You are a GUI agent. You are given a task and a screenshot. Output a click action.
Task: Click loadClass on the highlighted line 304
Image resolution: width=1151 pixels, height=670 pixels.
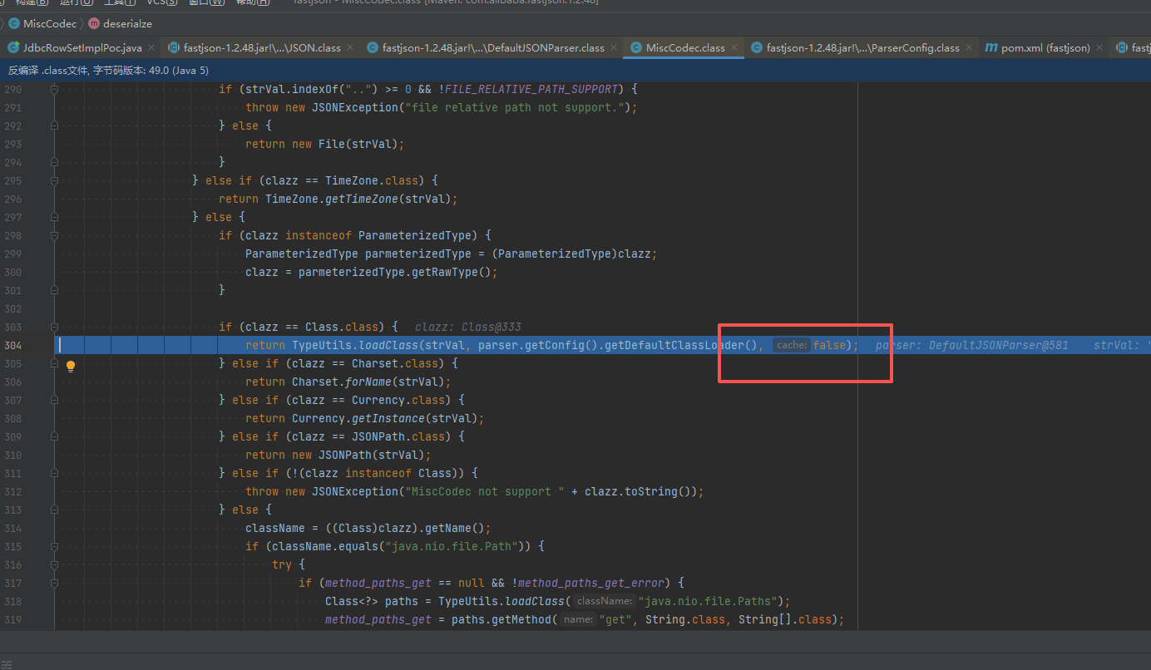pos(388,345)
